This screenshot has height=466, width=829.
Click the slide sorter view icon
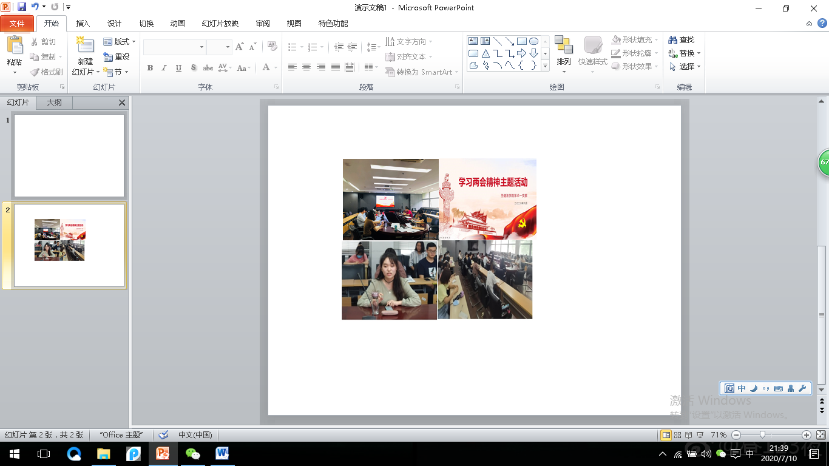677,435
